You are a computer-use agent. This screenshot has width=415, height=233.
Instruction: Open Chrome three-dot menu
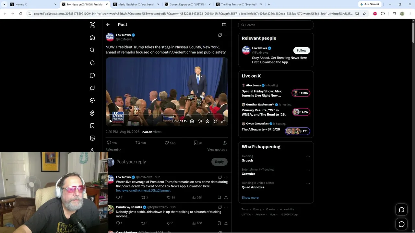410,14
